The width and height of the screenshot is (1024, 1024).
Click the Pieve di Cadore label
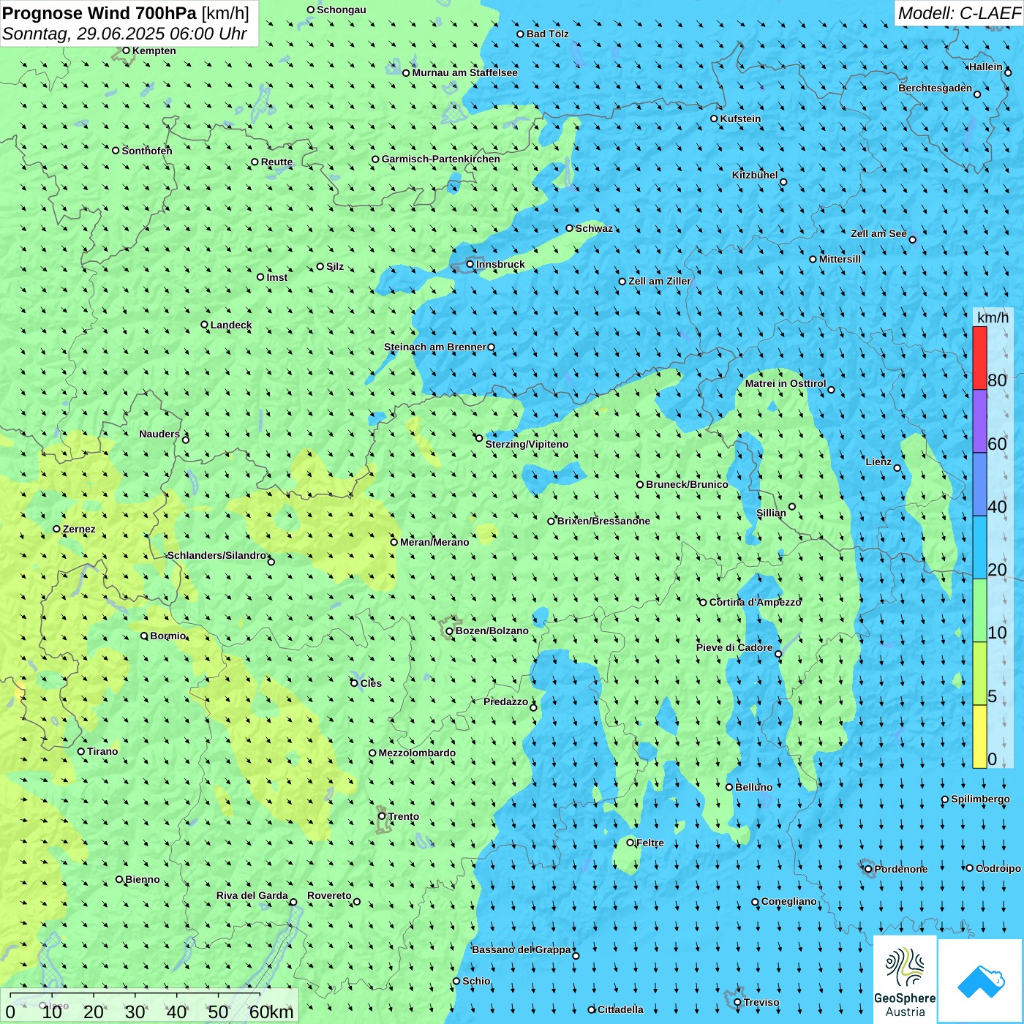734,647
